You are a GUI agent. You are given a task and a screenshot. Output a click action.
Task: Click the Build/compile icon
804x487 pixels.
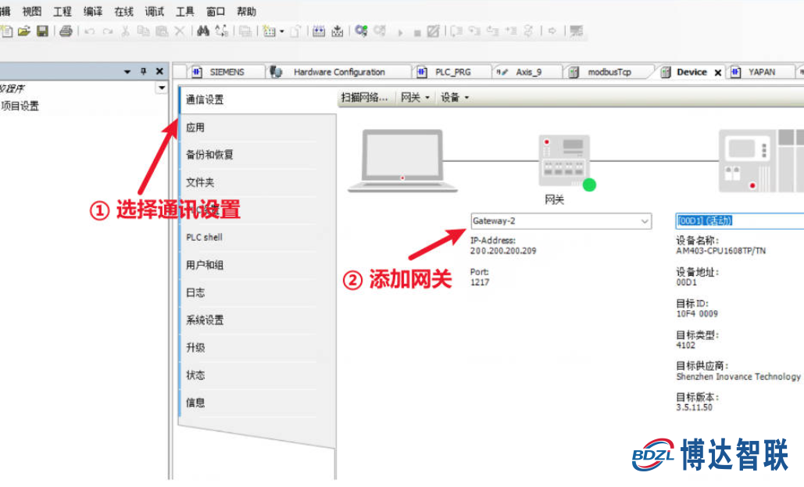click(319, 31)
